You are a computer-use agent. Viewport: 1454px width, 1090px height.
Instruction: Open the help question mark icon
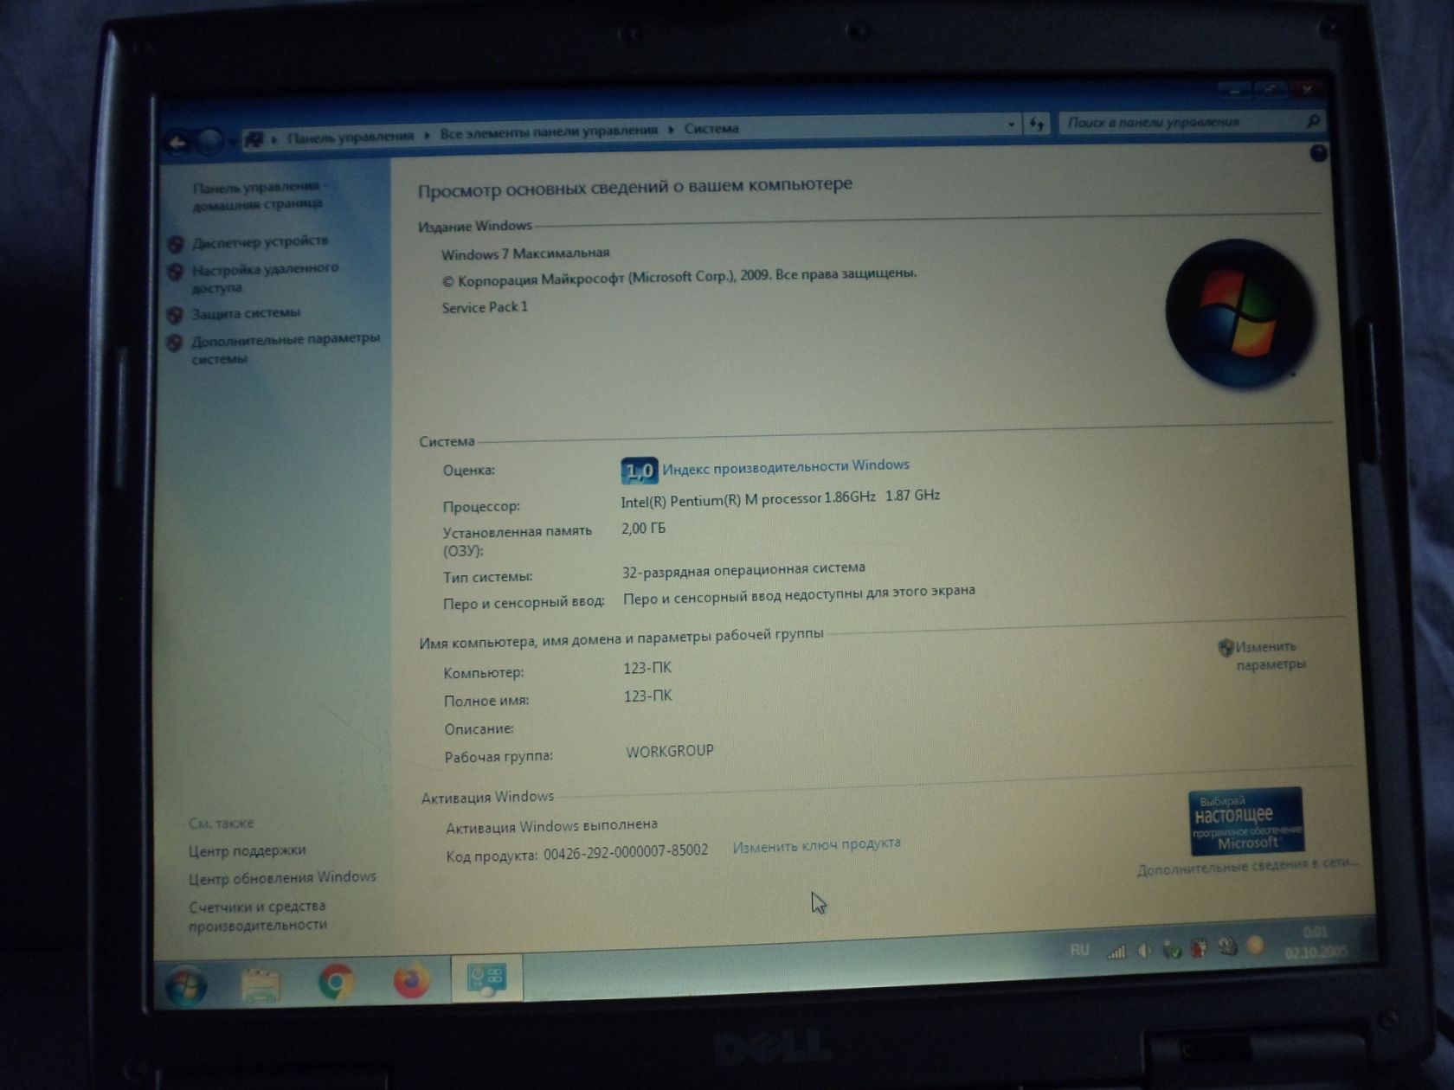click(x=1318, y=153)
